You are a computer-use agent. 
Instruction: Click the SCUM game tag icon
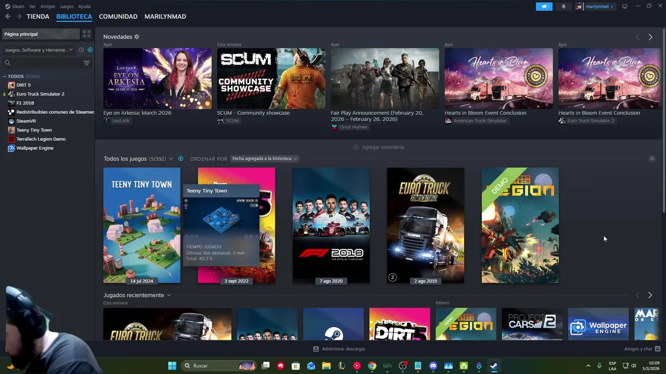[x=221, y=121]
